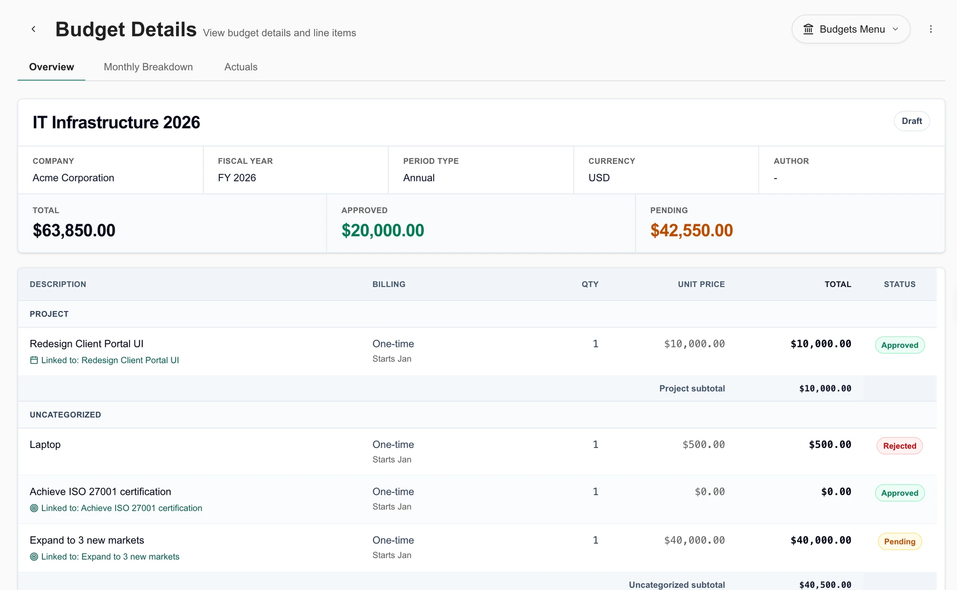Open linked project Redesign Client Portal UI
957x590 pixels.
coord(110,360)
